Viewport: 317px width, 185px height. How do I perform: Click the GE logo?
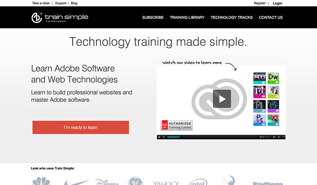coord(135,181)
